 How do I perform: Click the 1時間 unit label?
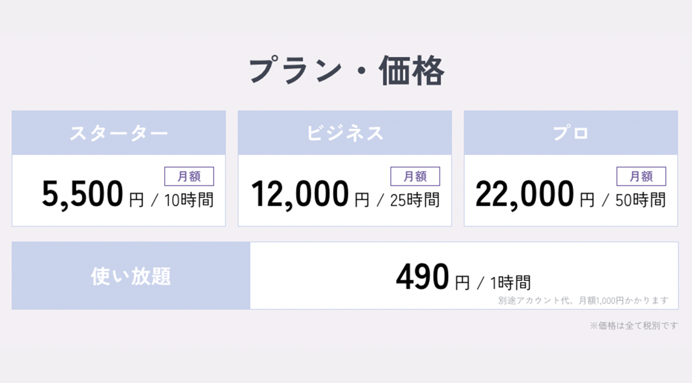(510, 283)
